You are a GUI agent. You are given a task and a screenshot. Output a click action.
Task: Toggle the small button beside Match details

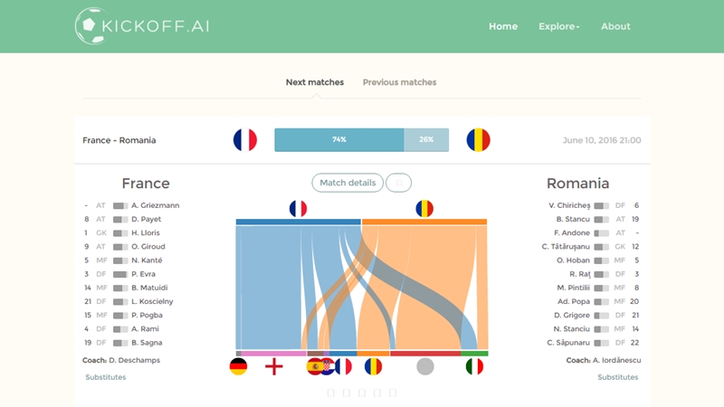(398, 183)
